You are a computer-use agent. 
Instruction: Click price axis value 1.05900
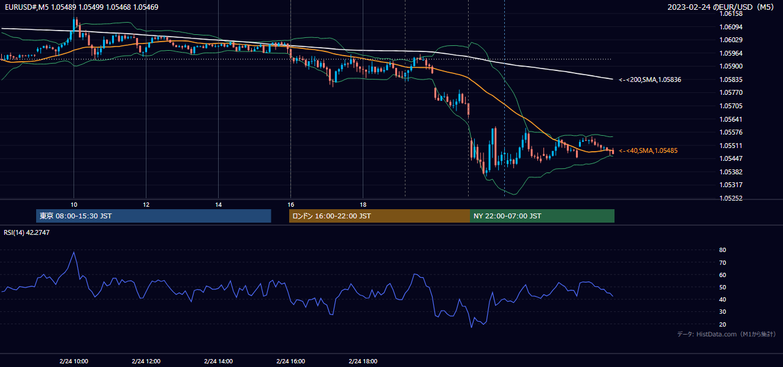[731, 66]
